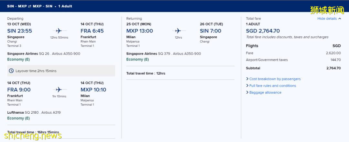
Task: Collapse fare info via Hide details
Action: pos(327,19)
